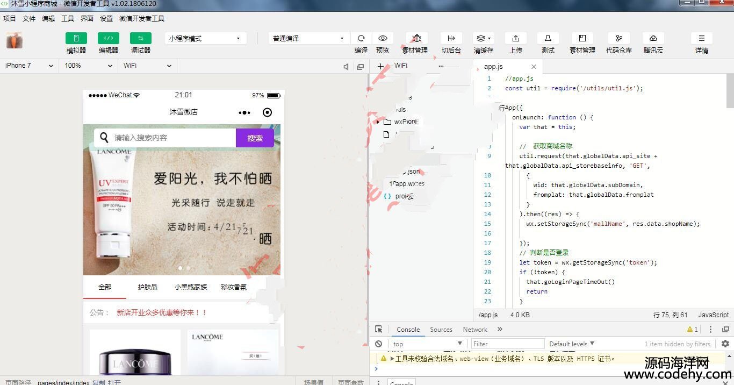Open the mini program mode dropdown
The height and width of the screenshot is (385, 734).
(205, 38)
